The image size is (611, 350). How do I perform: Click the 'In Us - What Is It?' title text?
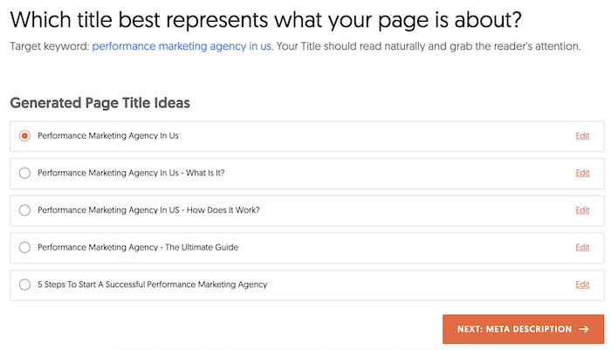131,173
